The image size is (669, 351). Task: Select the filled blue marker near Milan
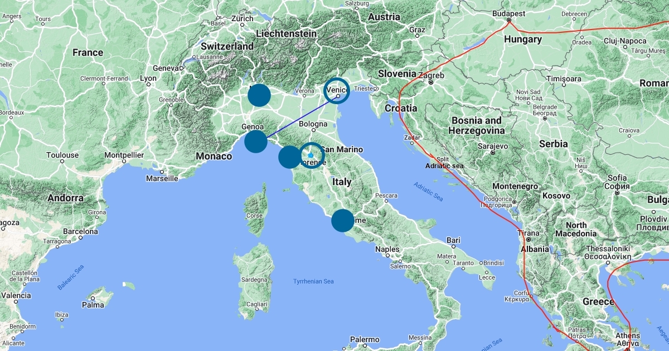(259, 95)
